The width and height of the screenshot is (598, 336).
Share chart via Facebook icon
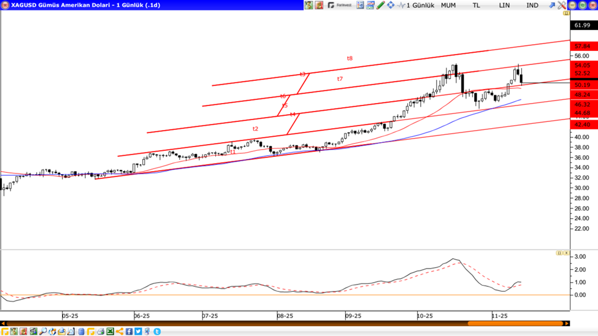pyautogui.click(x=129, y=332)
